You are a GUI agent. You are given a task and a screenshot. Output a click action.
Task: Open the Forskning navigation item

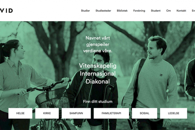(139, 11)
